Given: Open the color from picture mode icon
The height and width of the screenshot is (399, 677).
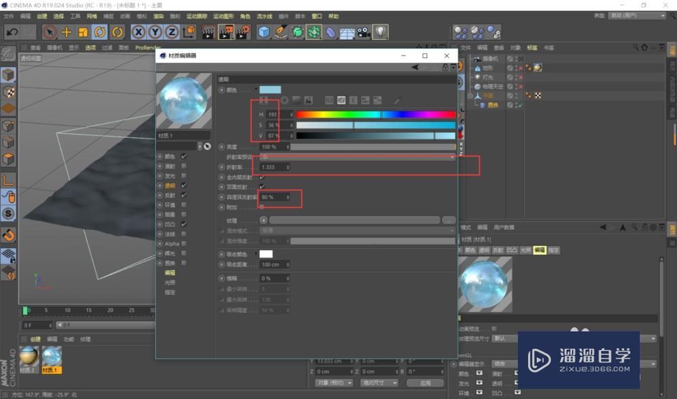Looking at the screenshot, I should click(308, 100).
